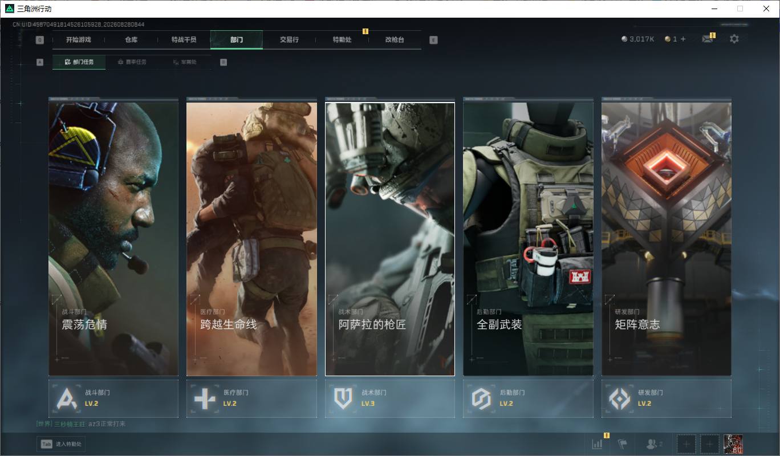
Task: Click the 战术部门 LV.3 department panel
Action: click(x=390, y=398)
